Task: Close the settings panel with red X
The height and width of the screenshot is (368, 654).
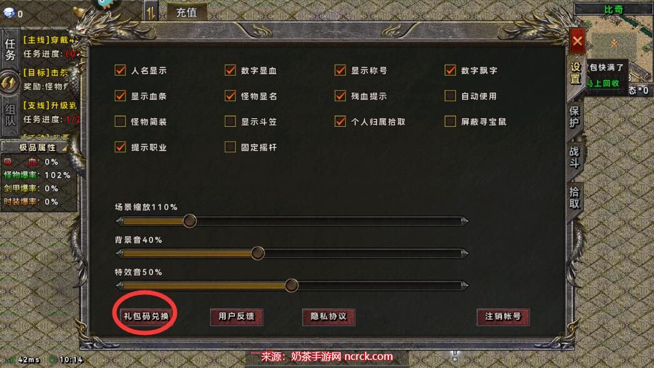Action: coord(577,41)
